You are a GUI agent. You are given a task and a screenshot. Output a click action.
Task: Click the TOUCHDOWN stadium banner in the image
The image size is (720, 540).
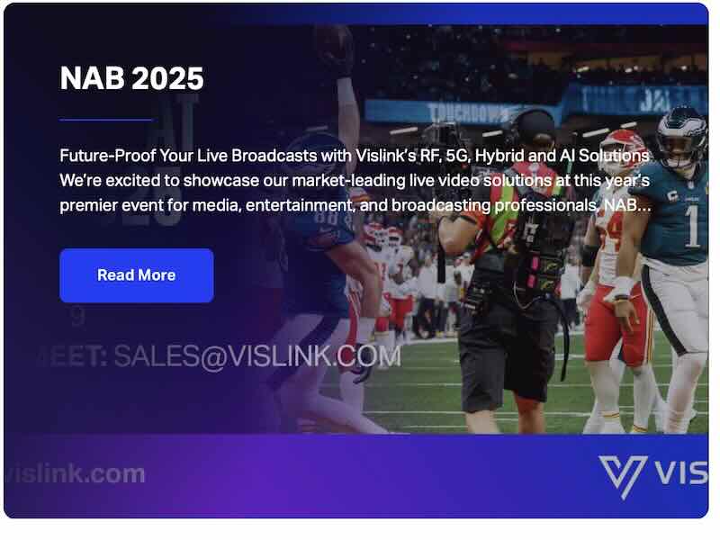point(463,112)
